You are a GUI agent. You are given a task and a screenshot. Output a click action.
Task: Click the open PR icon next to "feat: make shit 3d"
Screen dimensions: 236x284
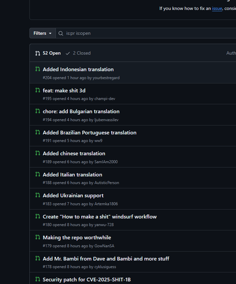click(x=38, y=90)
